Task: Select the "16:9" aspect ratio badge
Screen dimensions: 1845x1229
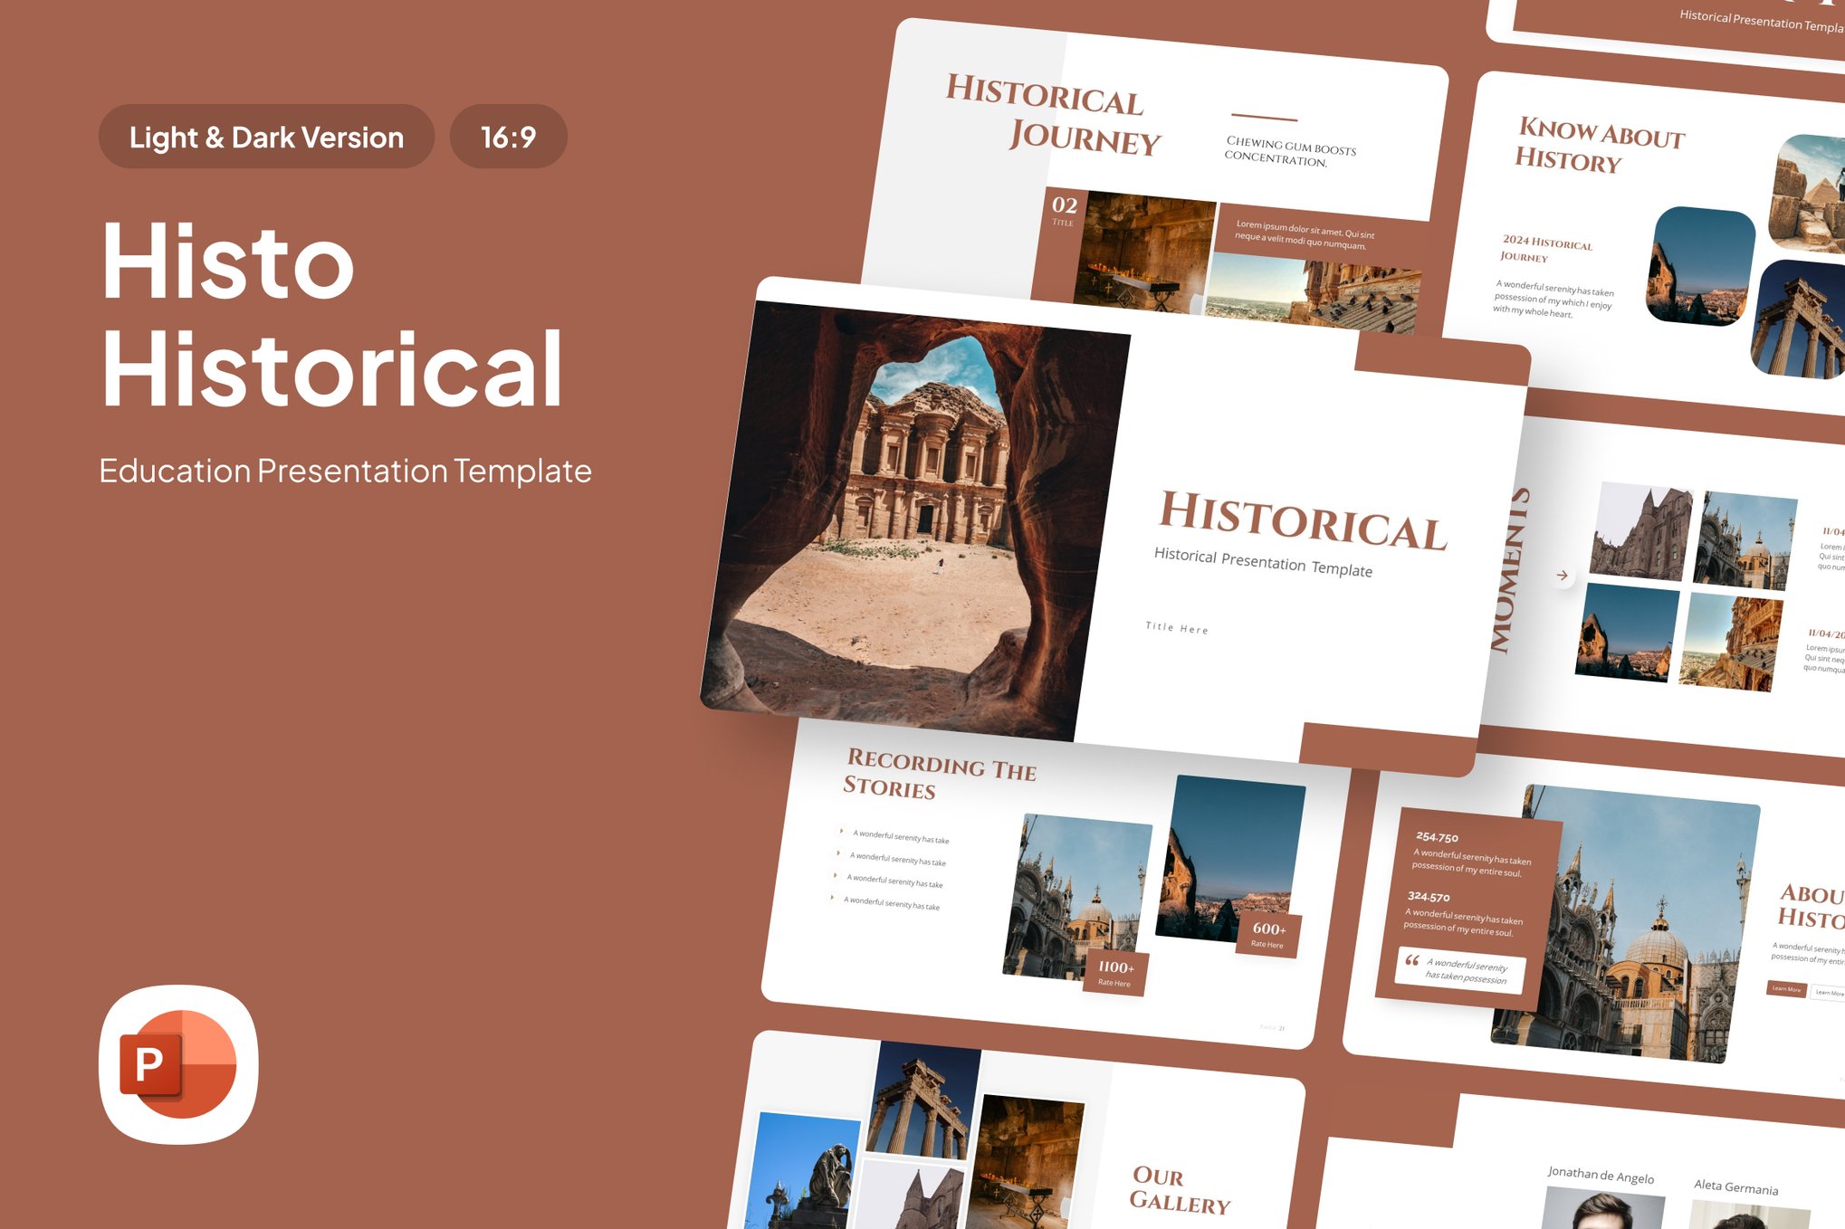Action: coord(508,137)
